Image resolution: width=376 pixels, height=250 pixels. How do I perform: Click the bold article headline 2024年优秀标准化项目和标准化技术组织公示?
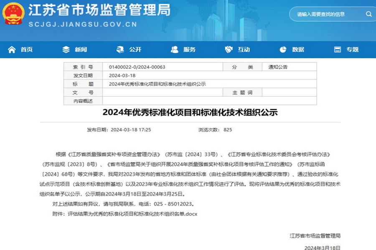[x=190, y=112]
